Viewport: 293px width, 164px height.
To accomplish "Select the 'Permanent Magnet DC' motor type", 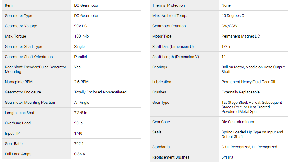I will click(x=241, y=36).
